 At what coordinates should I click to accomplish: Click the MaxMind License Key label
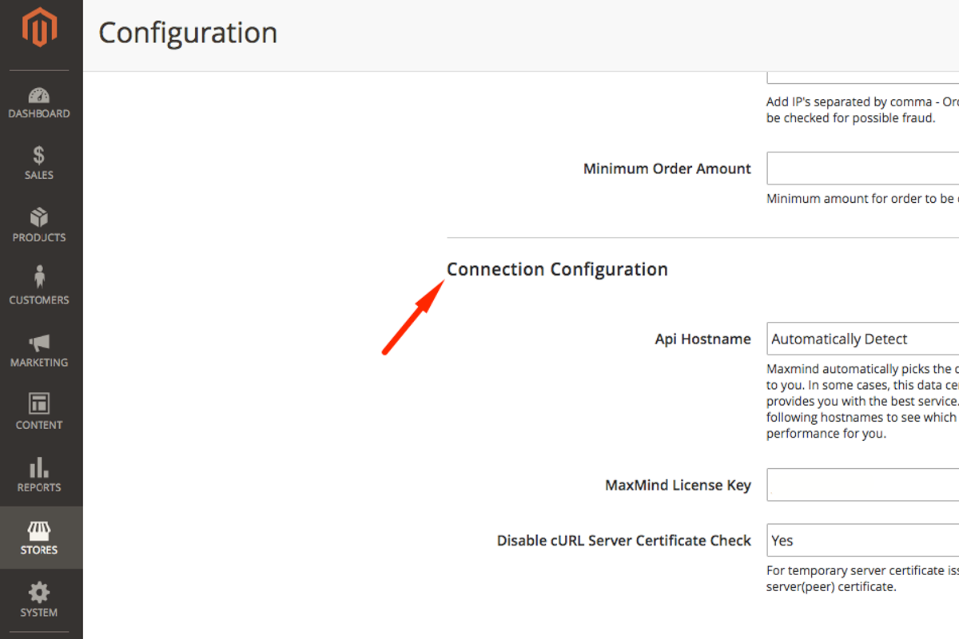coord(678,485)
